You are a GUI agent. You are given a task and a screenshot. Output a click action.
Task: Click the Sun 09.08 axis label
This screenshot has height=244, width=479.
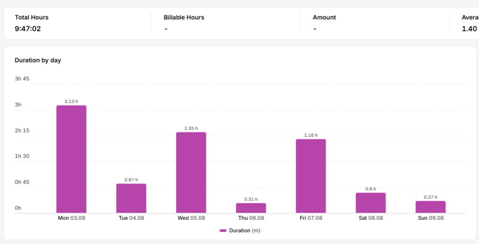pos(430,218)
